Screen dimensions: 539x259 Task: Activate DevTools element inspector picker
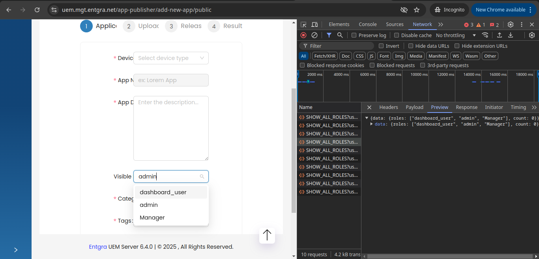(x=303, y=24)
